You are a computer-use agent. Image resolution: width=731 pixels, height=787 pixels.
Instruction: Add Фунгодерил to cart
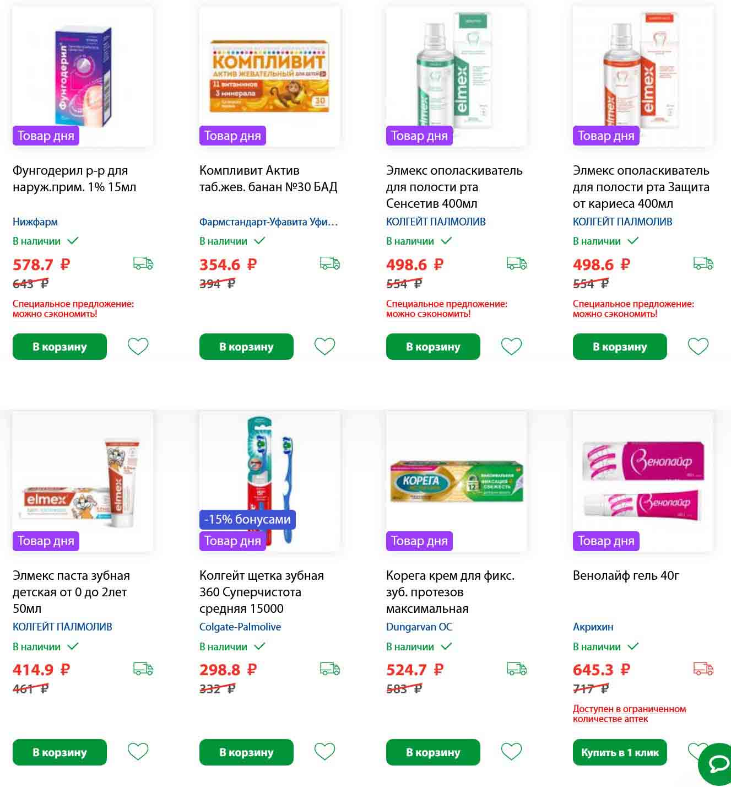pos(59,347)
